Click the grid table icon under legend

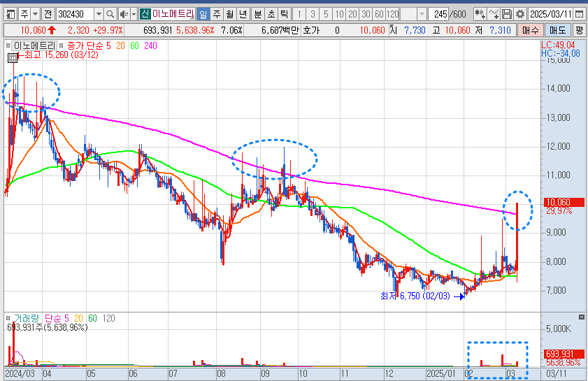coord(13,58)
